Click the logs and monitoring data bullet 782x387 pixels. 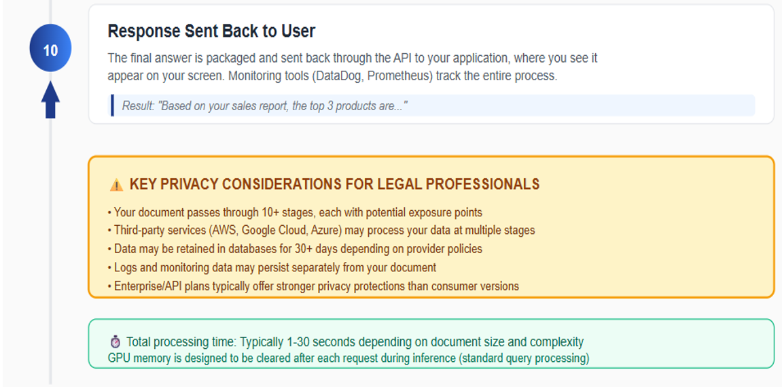(272, 267)
